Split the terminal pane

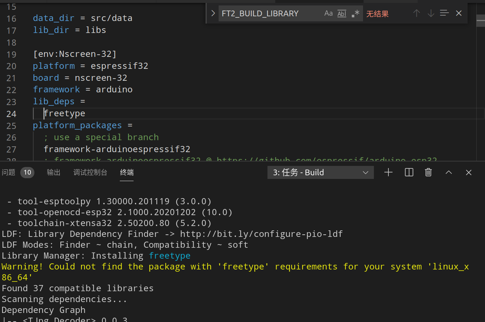pos(409,172)
